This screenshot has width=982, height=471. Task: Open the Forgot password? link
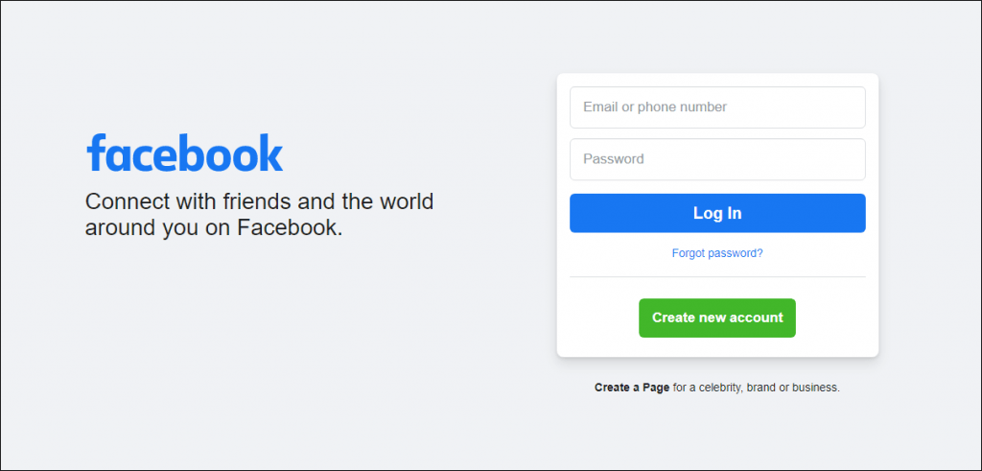click(x=717, y=253)
